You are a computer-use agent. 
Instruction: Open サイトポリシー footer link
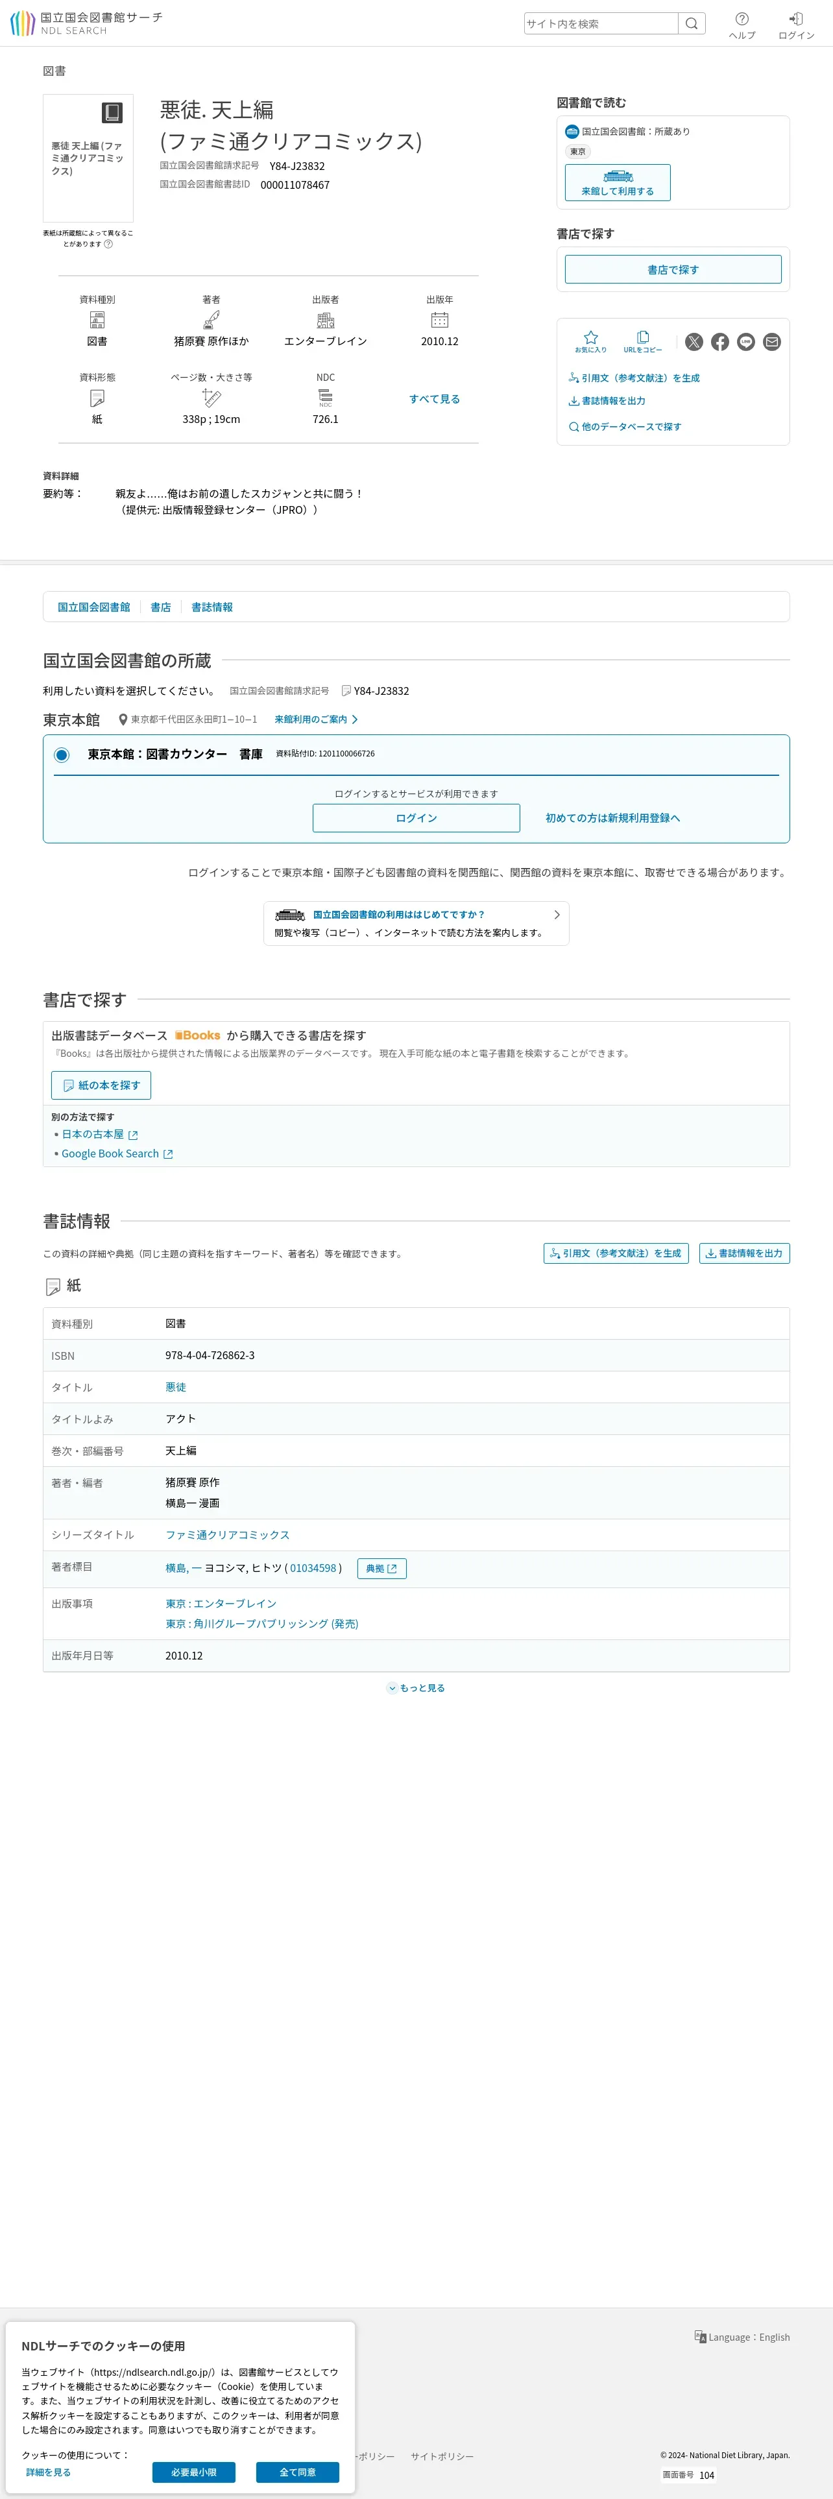tap(442, 2456)
